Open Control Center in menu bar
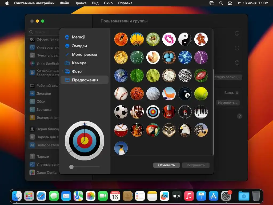Screen dimensions: 273x205 point(230,3)
